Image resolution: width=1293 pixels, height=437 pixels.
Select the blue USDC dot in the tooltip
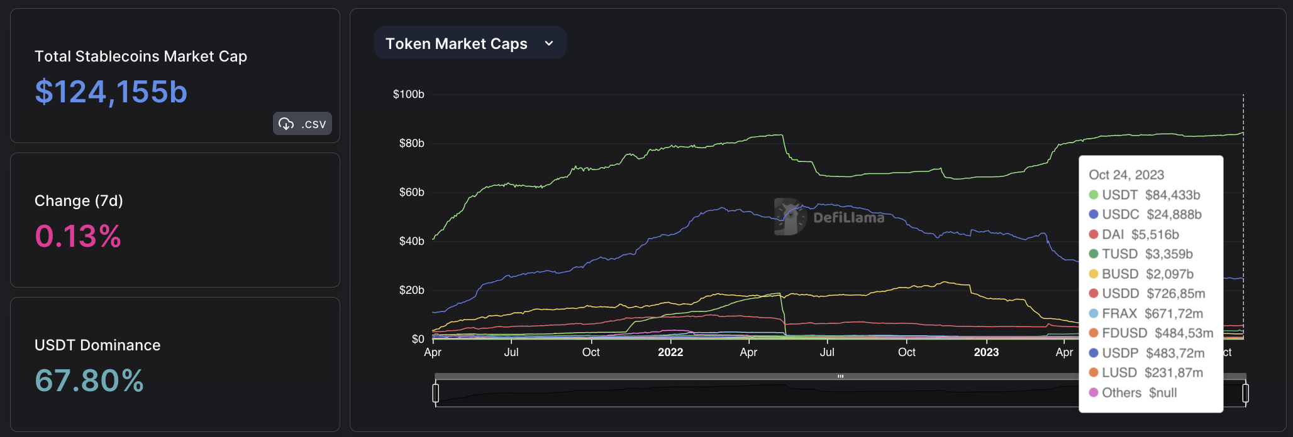1094,215
